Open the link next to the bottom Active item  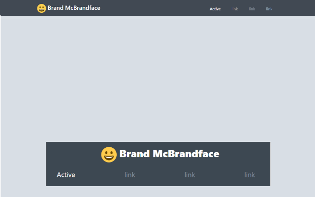tap(130, 175)
